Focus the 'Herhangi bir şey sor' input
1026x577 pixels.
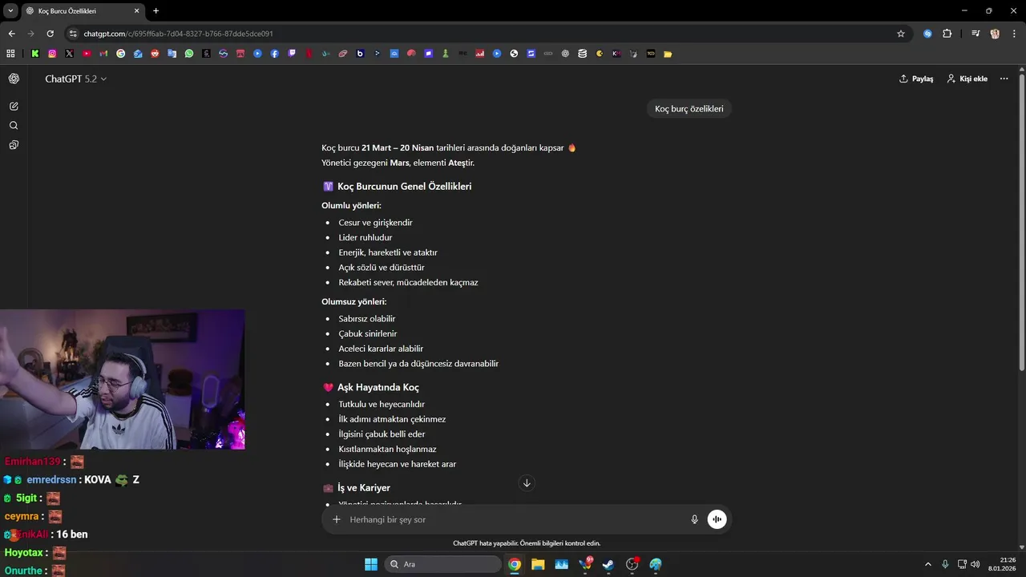point(513,519)
